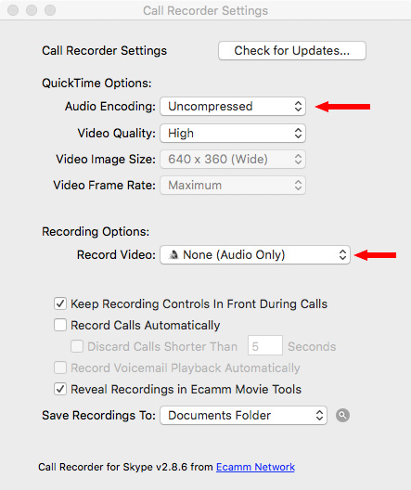Open the Audio Encoding Uncompressed dropdown

[x=233, y=106]
